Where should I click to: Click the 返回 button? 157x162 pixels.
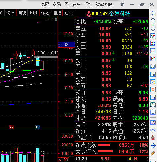tap(69, 13)
